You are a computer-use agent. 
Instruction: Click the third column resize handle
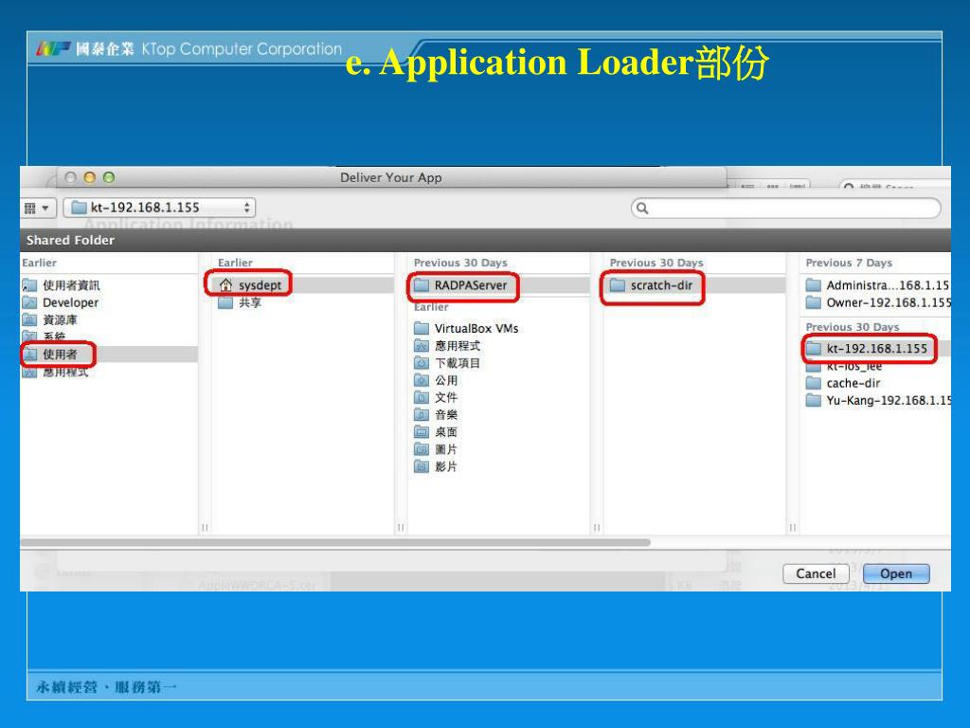point(597,527)
